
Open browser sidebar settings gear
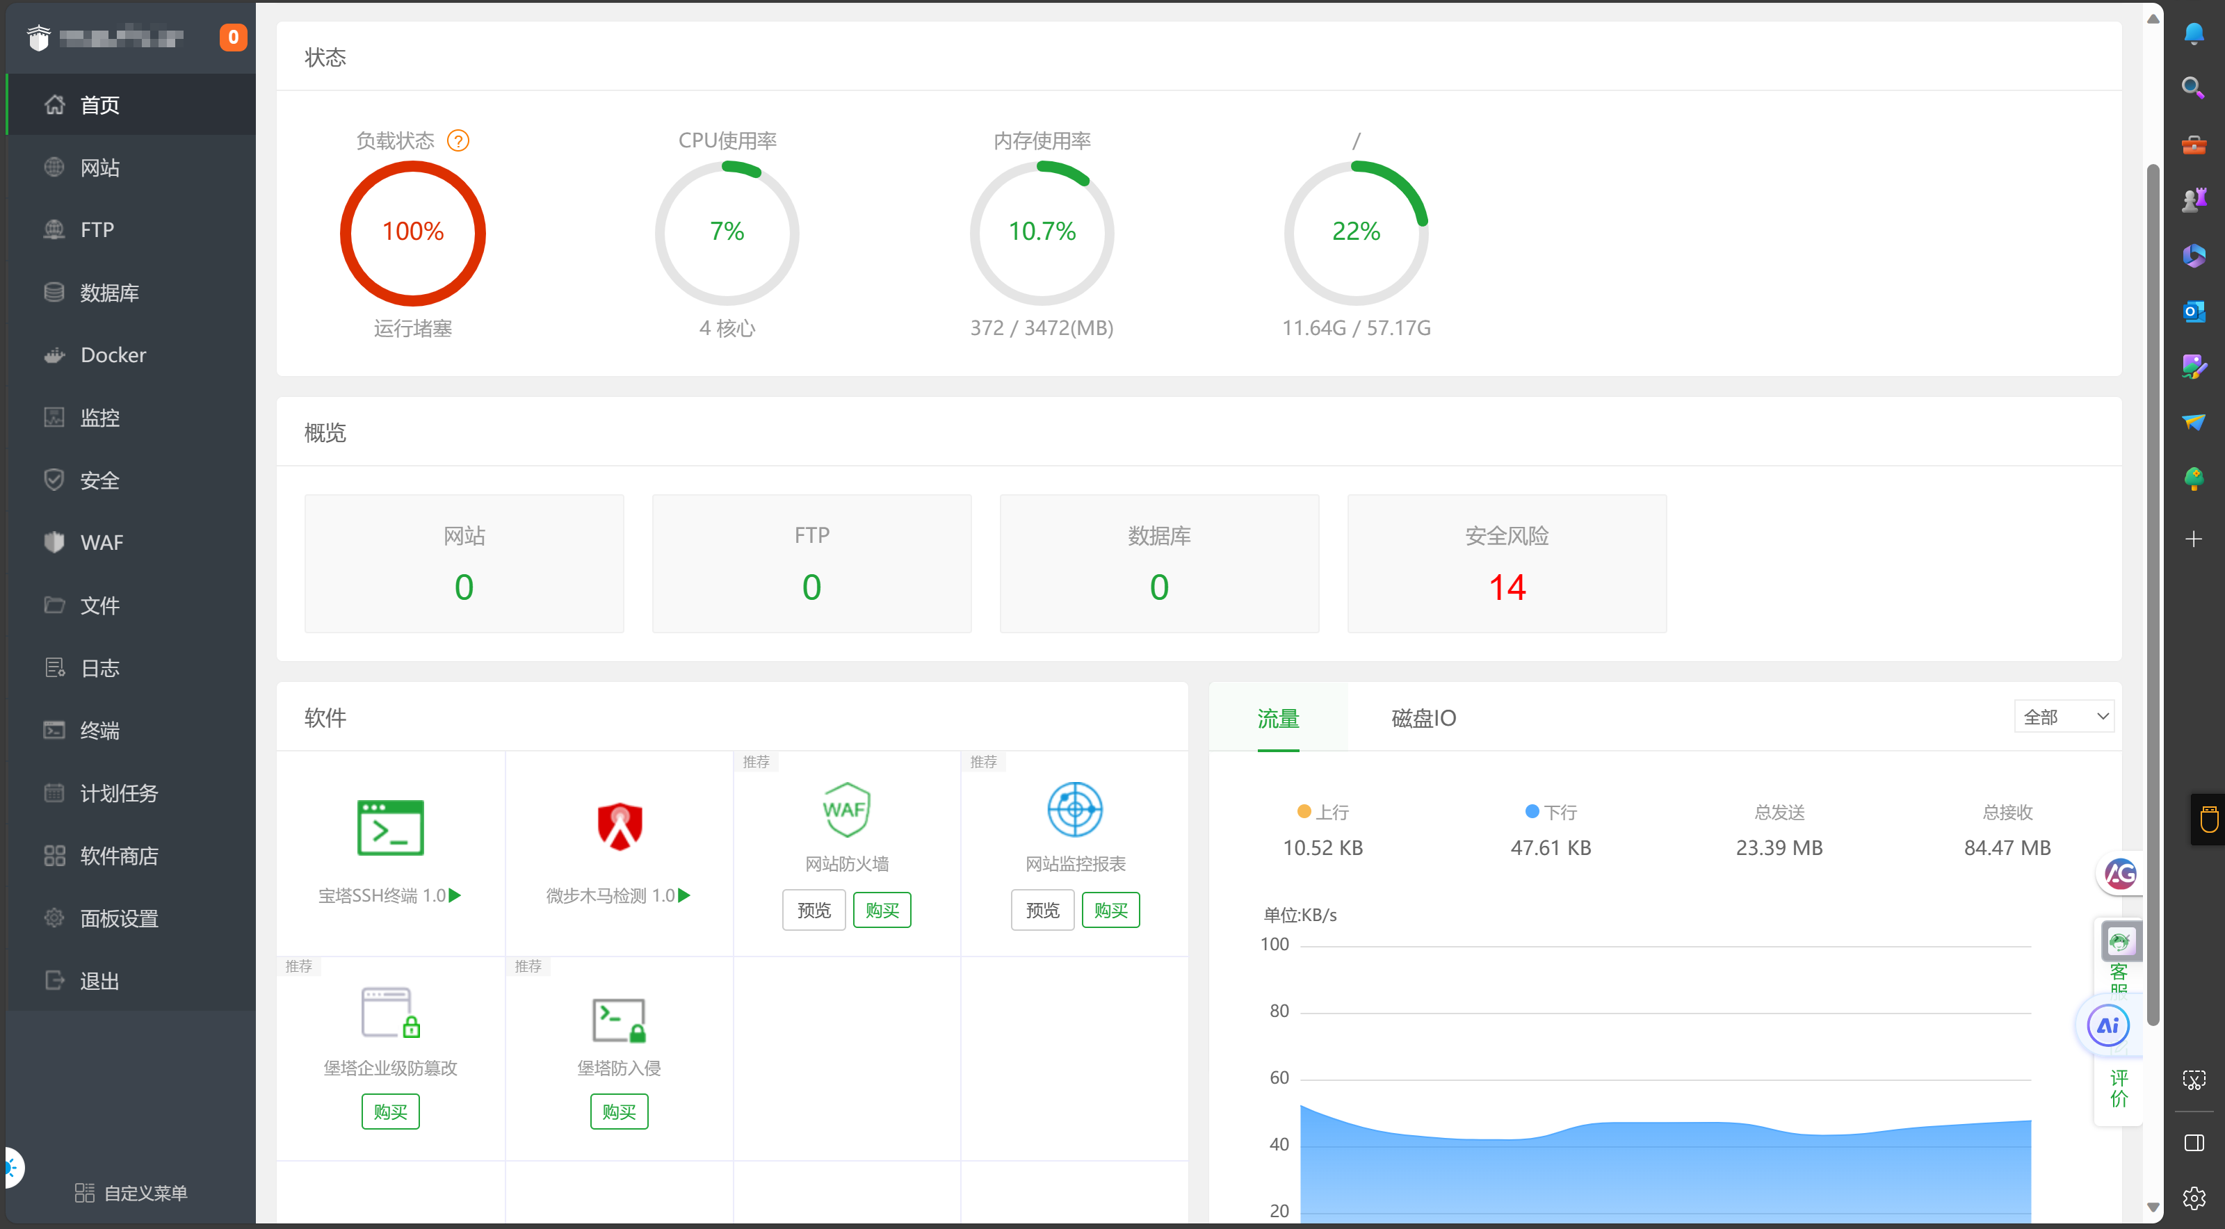2193,1199
